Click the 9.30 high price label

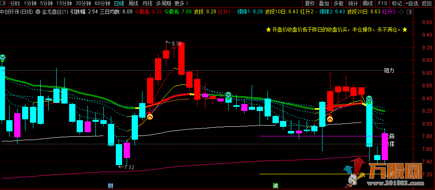click(x=176, y=44)
